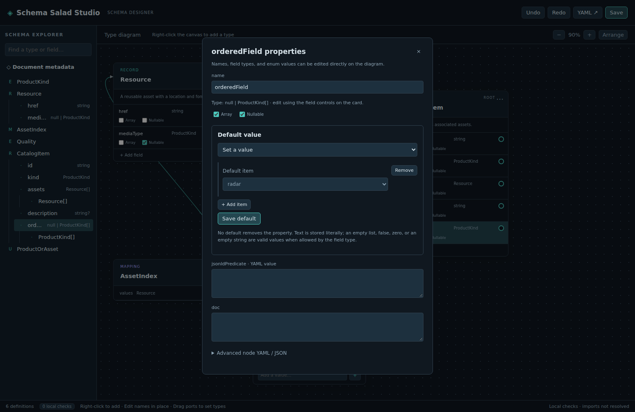This screenshot has width=635, height=412.
Task: Click the Save default button
Action: (239, 219)
